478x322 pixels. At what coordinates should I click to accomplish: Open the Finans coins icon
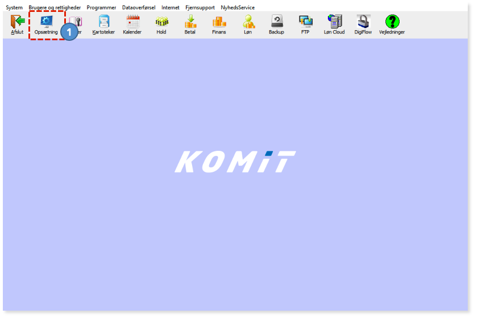(219, 22)
